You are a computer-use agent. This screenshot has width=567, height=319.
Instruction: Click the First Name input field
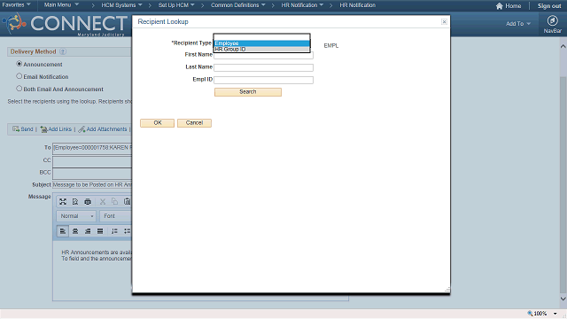264,55
